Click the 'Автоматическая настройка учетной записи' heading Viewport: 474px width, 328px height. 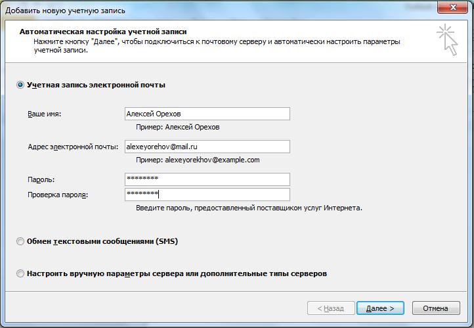tap(103, 31)
